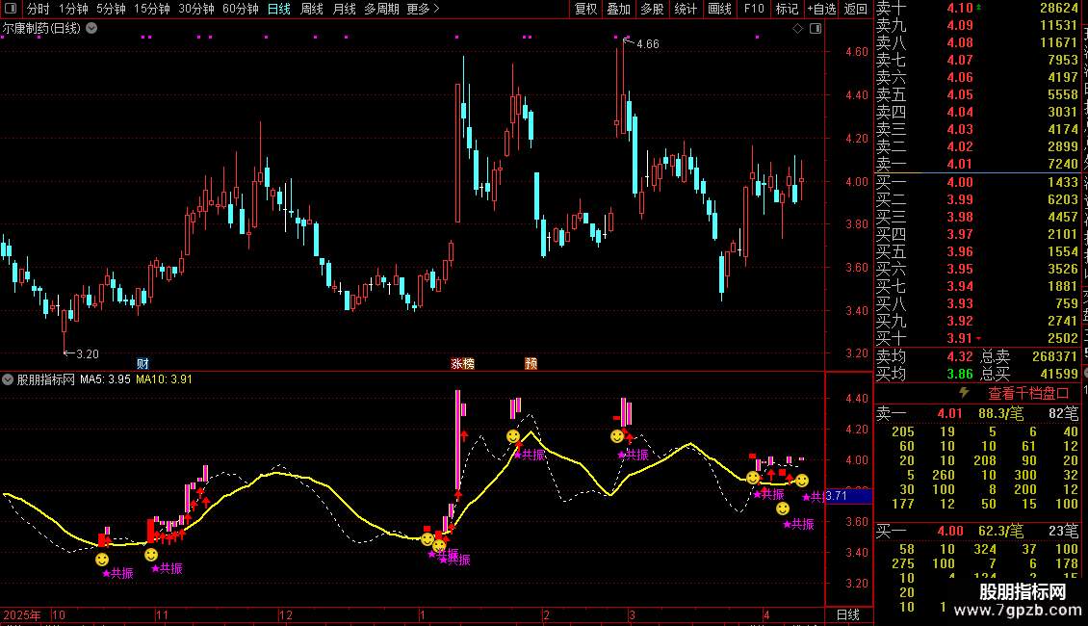
Task: Switch to the 5分钟 period tab
Action: [111, 9]
